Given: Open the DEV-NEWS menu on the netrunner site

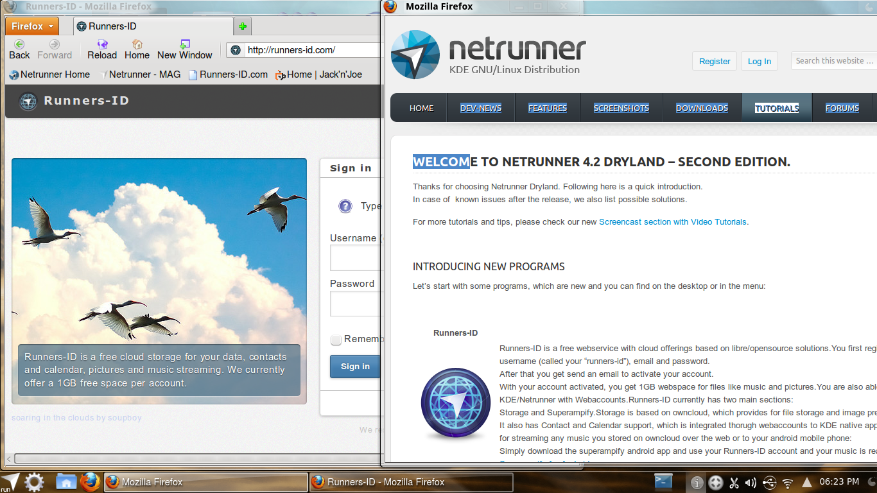Looking at the screenshot, I should click(x=481, y=108).
